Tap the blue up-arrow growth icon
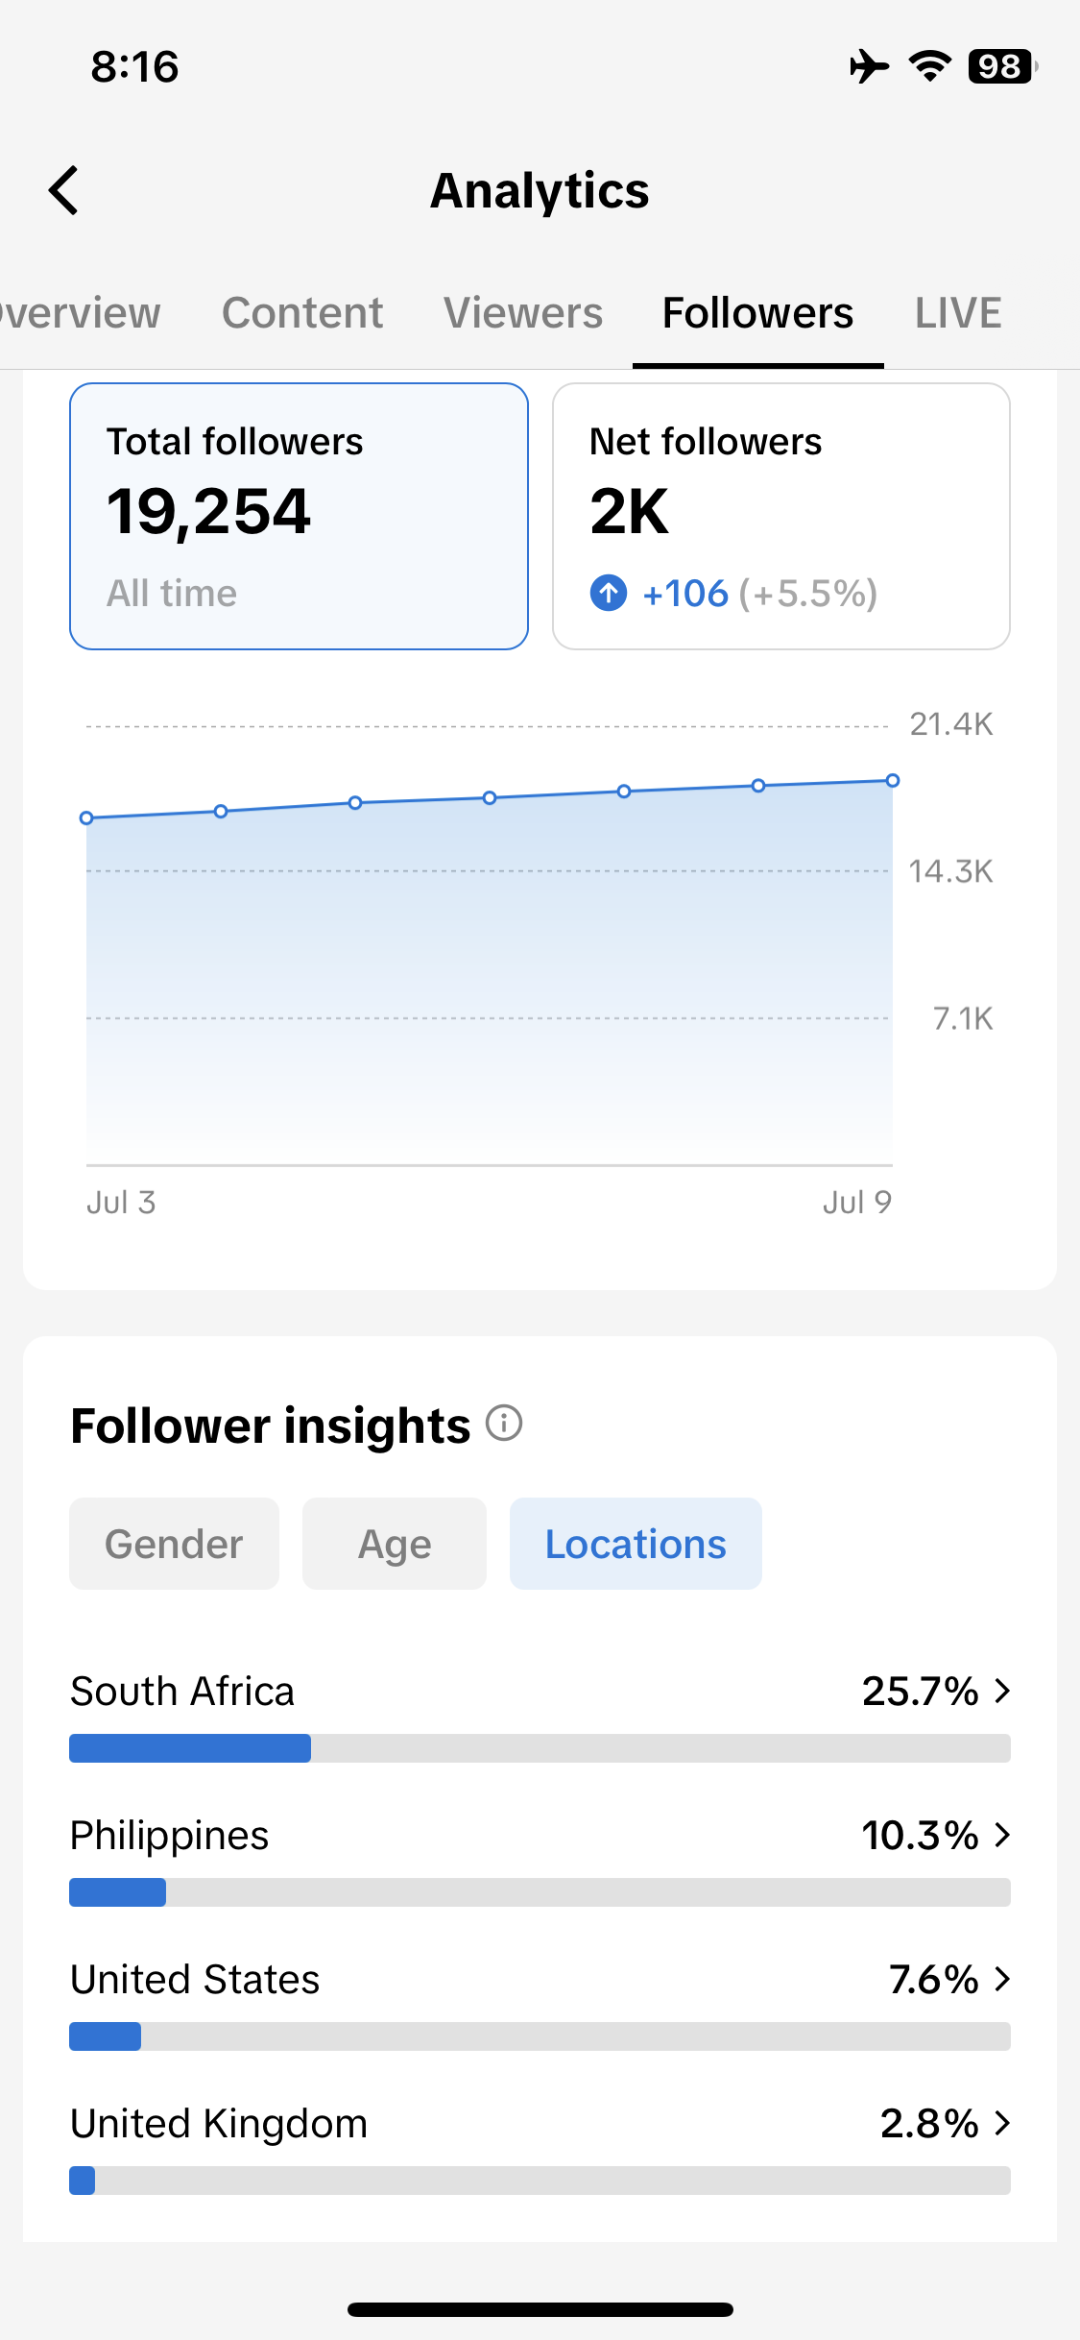This screenshot has height=2340, width=1080. [x=609, y=593]
